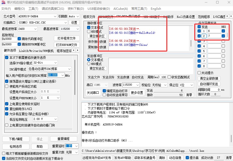Click the STC-ISP application logo icon
Viewport: 233px width, 161px height.
coord(3,2)
